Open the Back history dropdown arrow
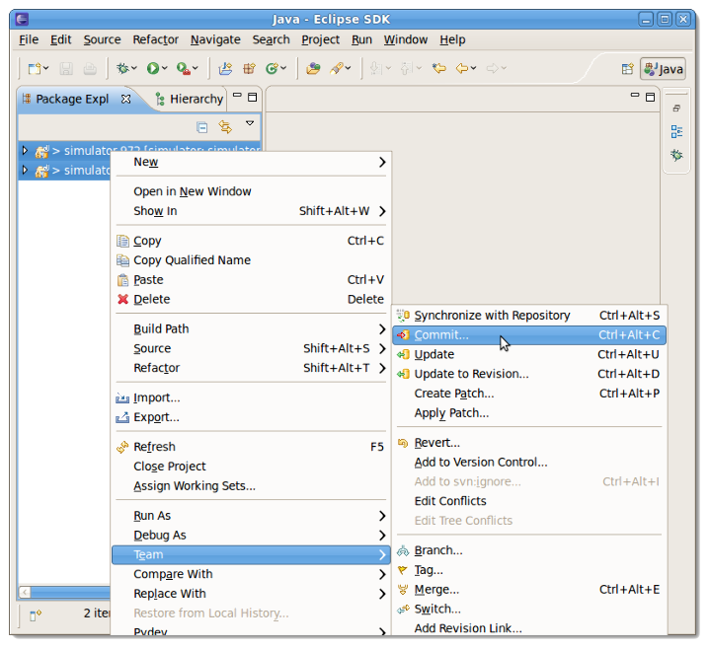 474,69
